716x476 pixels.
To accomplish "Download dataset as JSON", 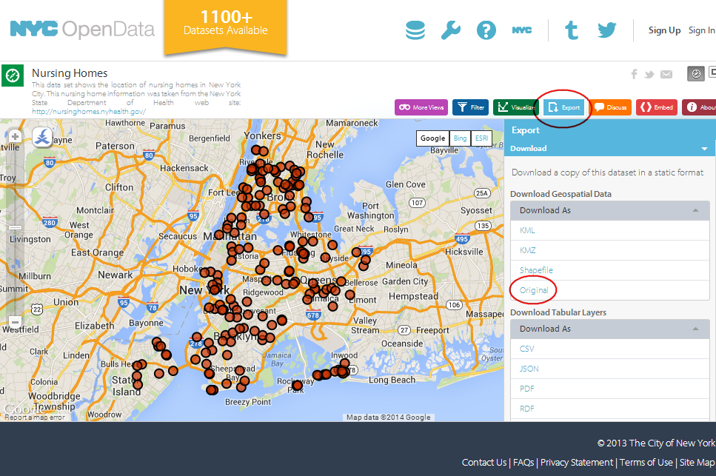I will (x=529, y=369).
